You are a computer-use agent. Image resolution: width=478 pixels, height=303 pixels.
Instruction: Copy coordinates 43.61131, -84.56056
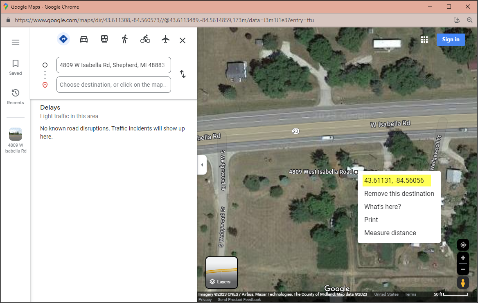click(394, 180)
